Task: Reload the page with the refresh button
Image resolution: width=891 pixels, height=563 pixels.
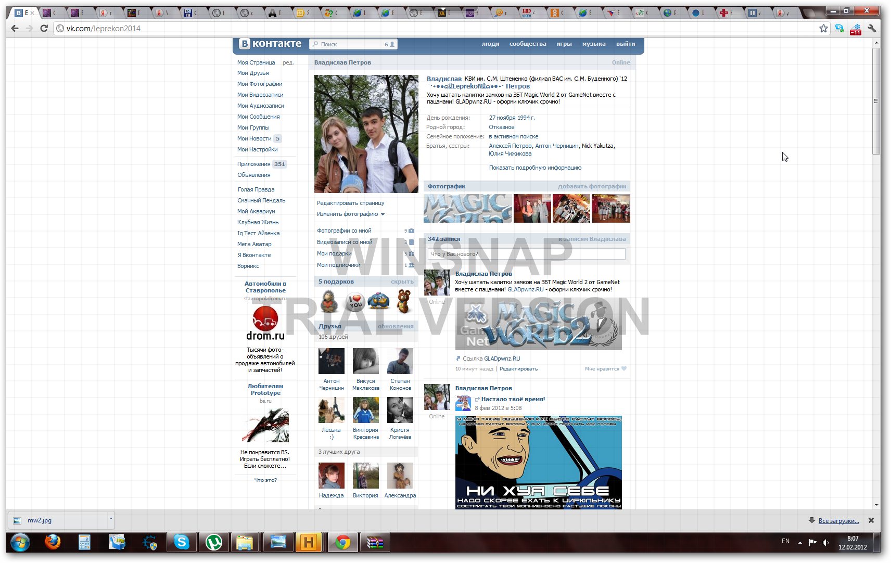Action: pos(44,29)
